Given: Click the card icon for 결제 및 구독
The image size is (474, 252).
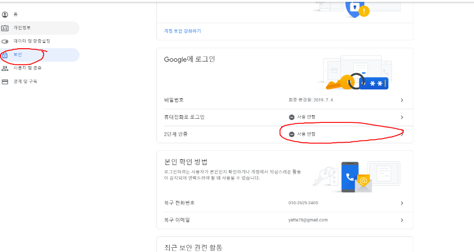Looking at the screenshot, I should click(5, 82).
